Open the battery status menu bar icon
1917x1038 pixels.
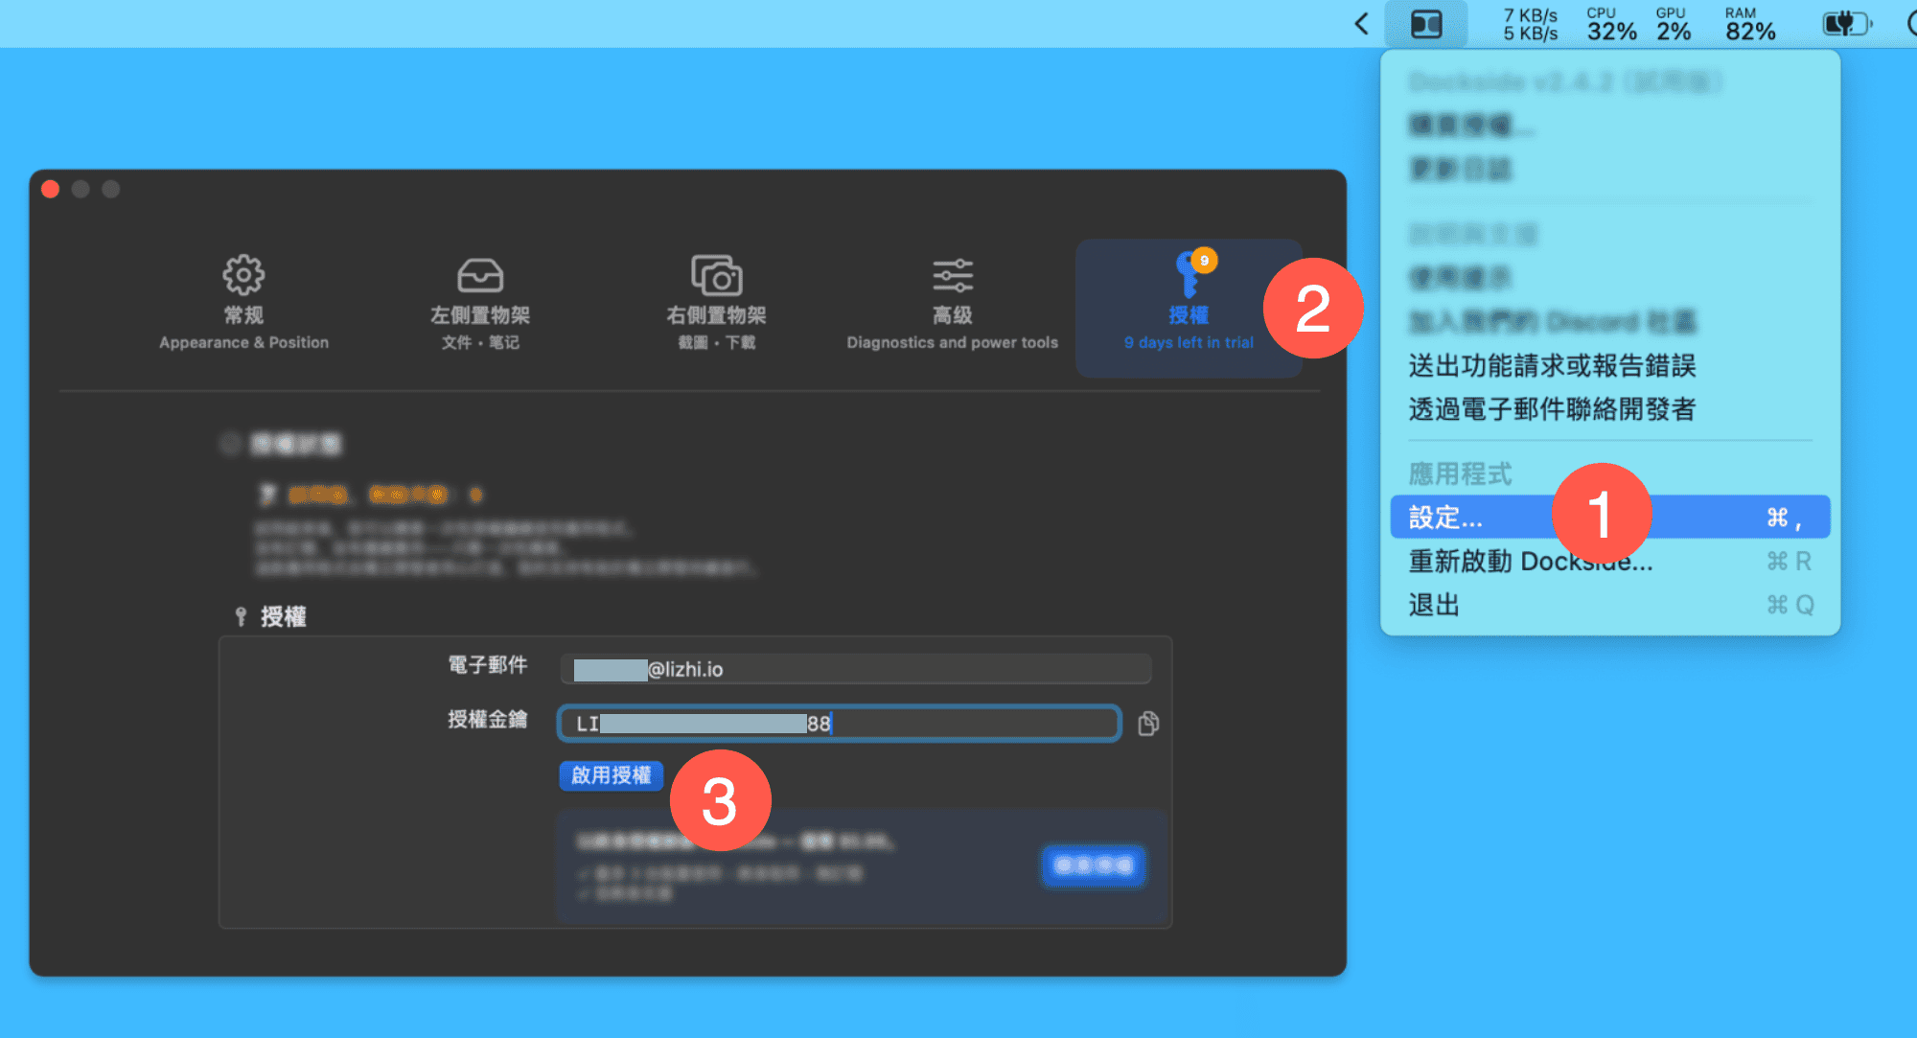point(1845,24)
